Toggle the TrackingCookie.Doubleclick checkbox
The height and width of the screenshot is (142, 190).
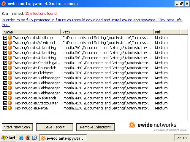point(5,68)
